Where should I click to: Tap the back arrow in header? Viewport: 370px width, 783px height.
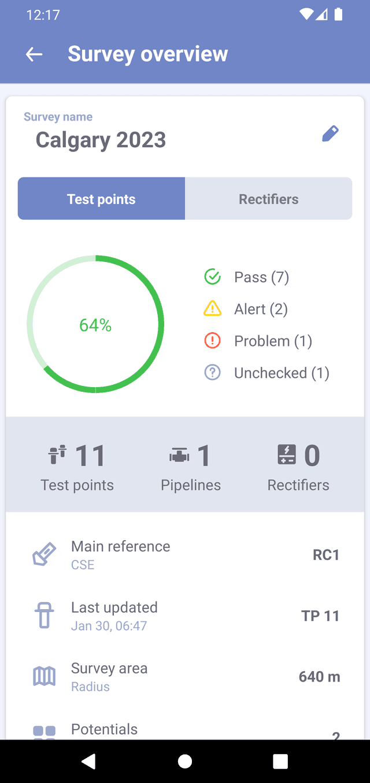click(x=34, y=54)
